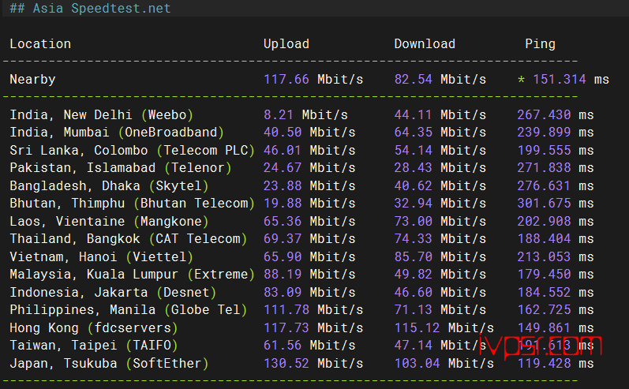The height and width of the screenshot is (389, 629).
Task: Select the 'Location' column header
Action: pyautogui.click(x=40, y=43)
